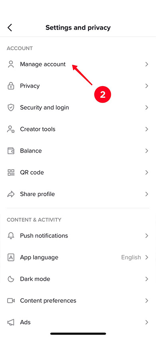Click the Privacy padlock icon

point(11,86)
